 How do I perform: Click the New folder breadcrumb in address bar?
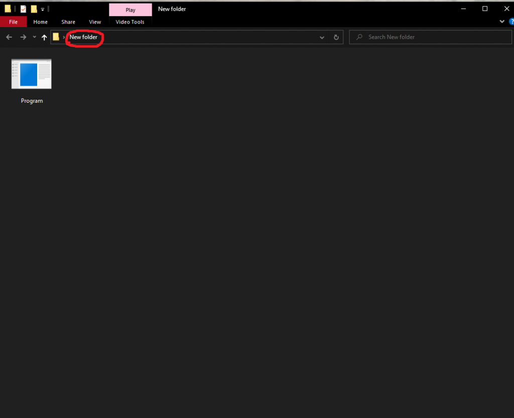[x=84, y=37]
